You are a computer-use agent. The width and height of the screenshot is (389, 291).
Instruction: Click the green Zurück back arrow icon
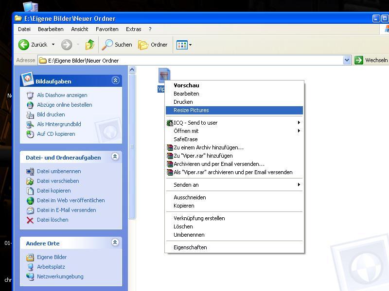24,45
